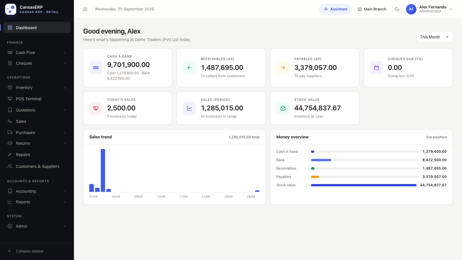The image size is (462, 260).
Task: Click the Cheques Due calendar icon
Action: [x=377, y=68]
